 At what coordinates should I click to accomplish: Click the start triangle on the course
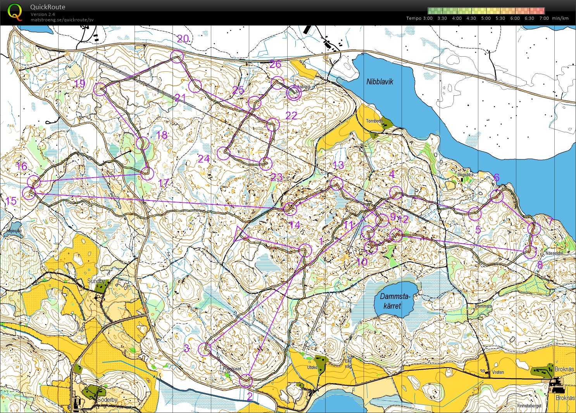pyautogui.click(x=240, y=234)
